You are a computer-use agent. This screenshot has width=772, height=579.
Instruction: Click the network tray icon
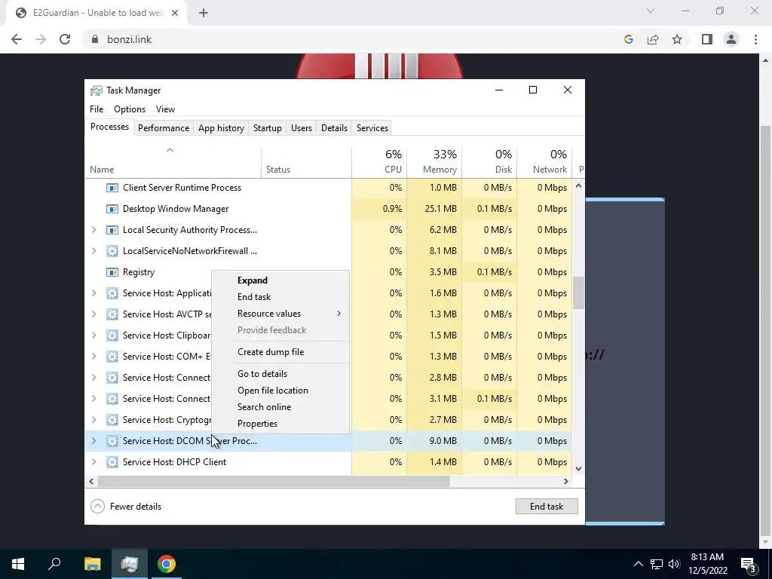pos(657,564)
